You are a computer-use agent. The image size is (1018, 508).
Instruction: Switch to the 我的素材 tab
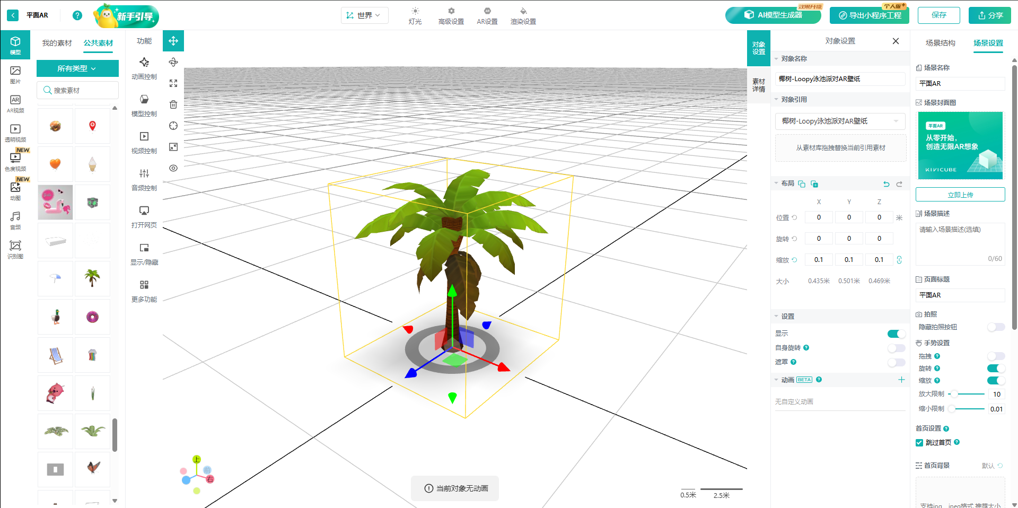point(57,43)
